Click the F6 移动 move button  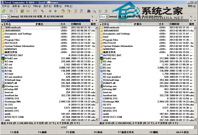[98, 132]
